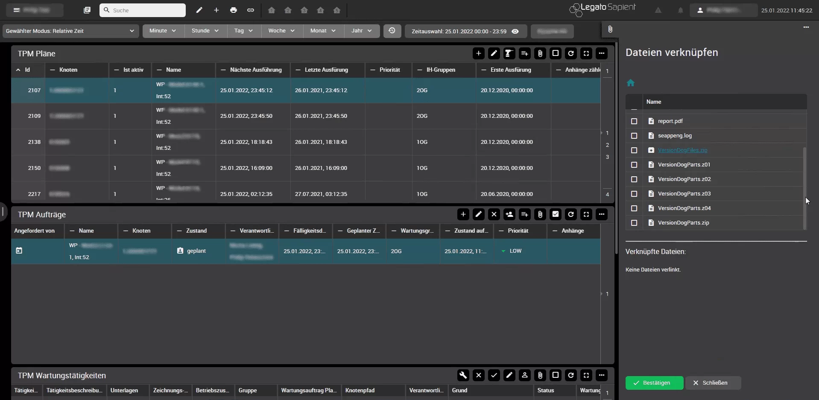Click the checked box icon in TPM Aufträge toolbar
Screen dimensions: 819x400
[555, 214]
